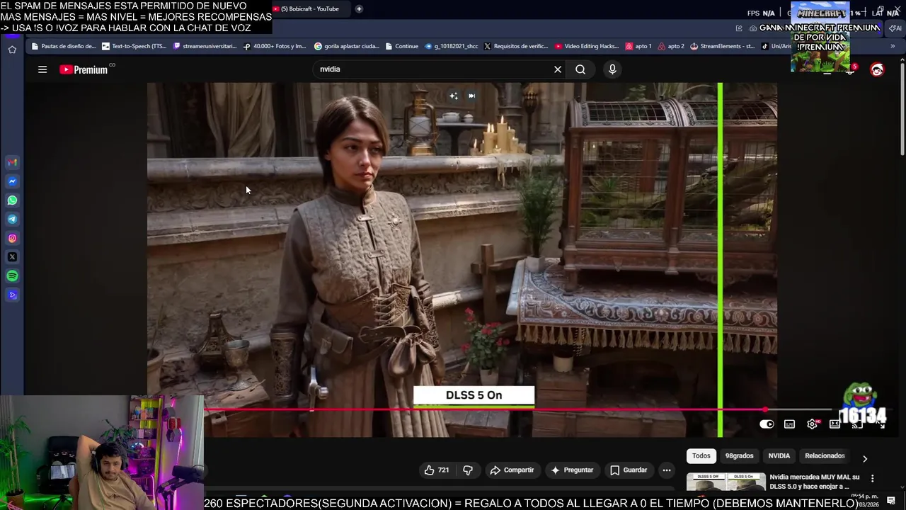Save the video with Guardar
Viewport: 906px width, 510px height.
pos(629,470)
